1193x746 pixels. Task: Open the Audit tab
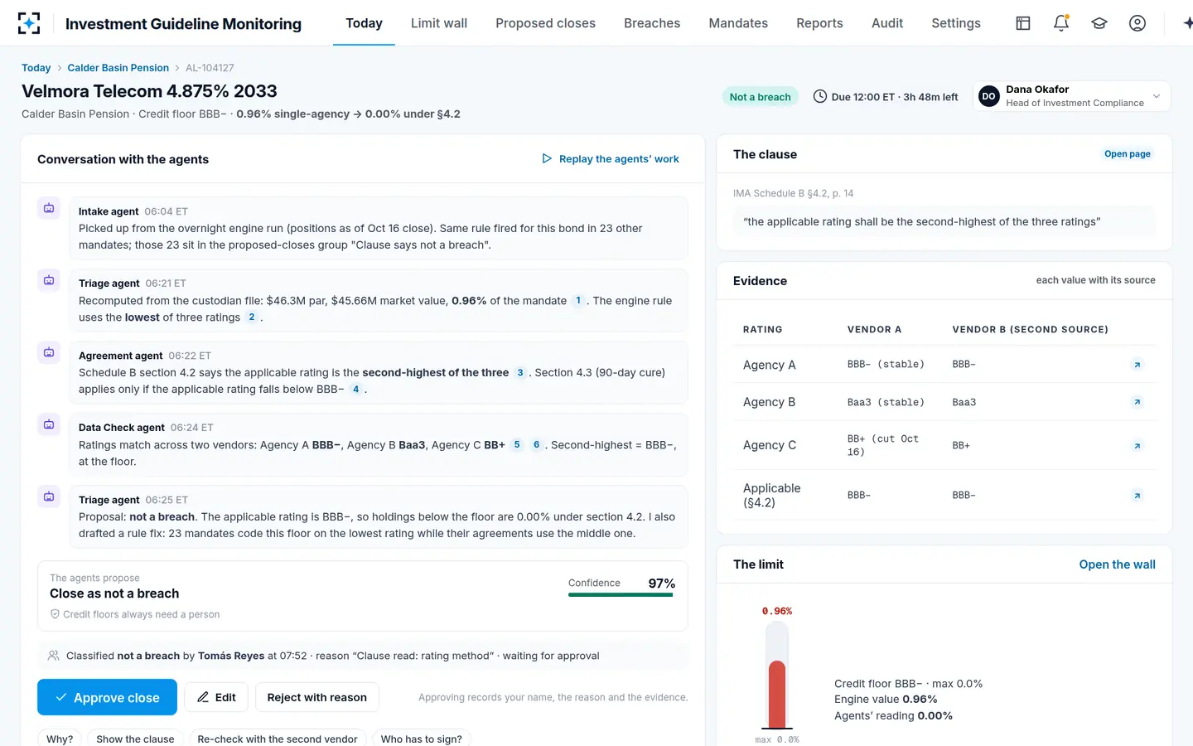point(887,23)
